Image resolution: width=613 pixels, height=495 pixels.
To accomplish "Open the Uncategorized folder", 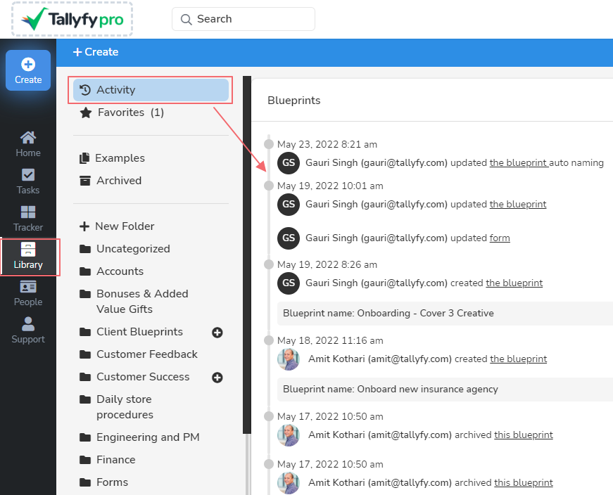I will click(x=133, y=249).
